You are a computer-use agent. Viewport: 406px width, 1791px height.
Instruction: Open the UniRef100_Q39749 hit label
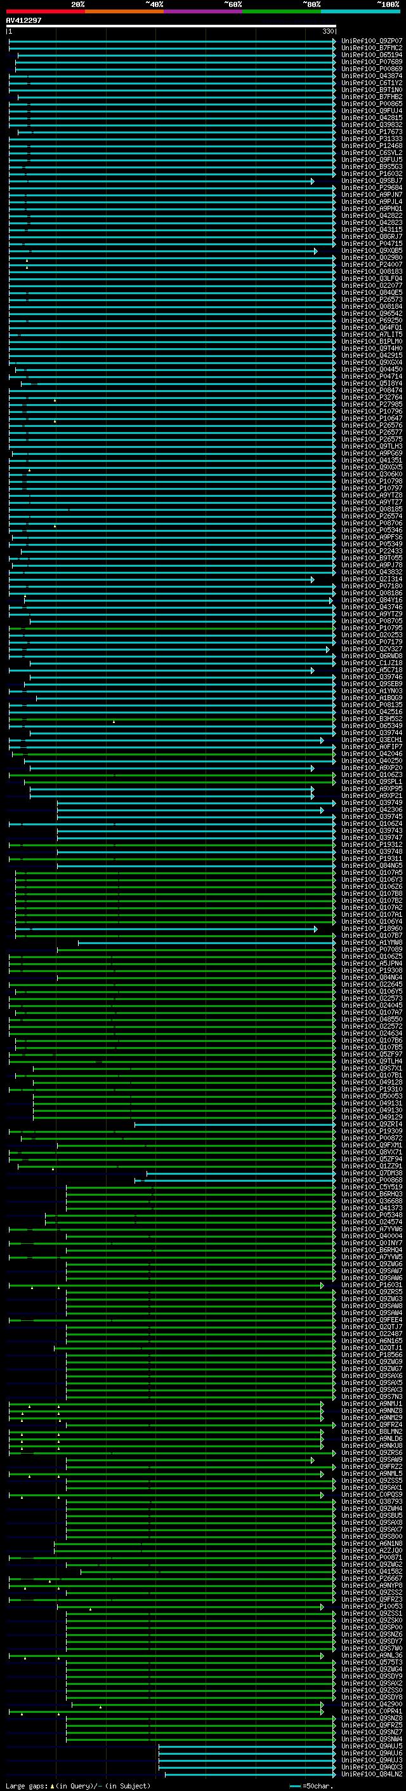click(371, 803)
